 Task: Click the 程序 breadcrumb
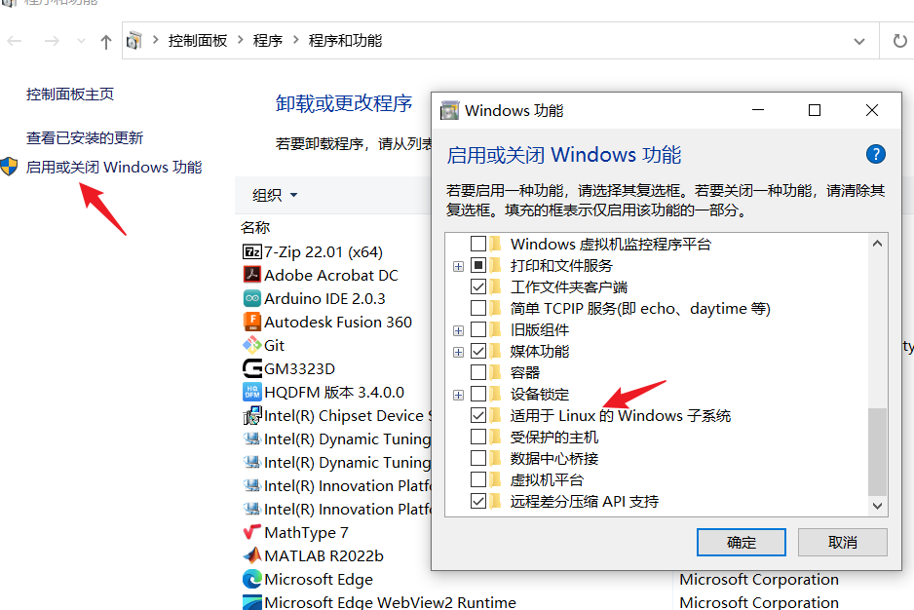click(268, 40)
